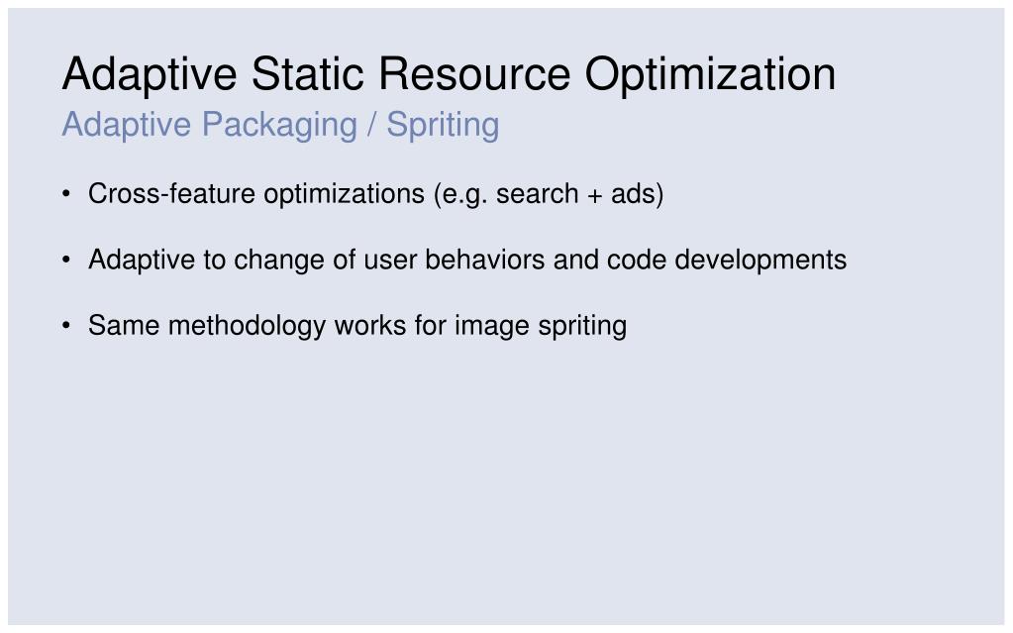Click the bullet dot before 'Same methodology'
The width and height of the screenshot is (1013, 633).
66,325
